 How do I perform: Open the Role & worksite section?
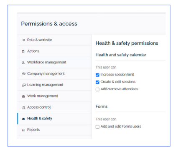pyautogui.click(x=54, y=40)
